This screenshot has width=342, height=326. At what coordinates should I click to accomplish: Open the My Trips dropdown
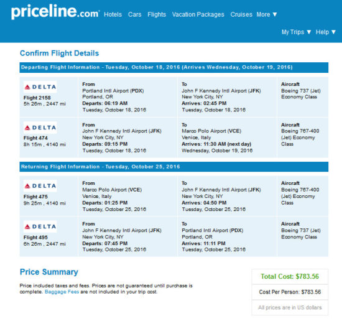coord(296,32)
